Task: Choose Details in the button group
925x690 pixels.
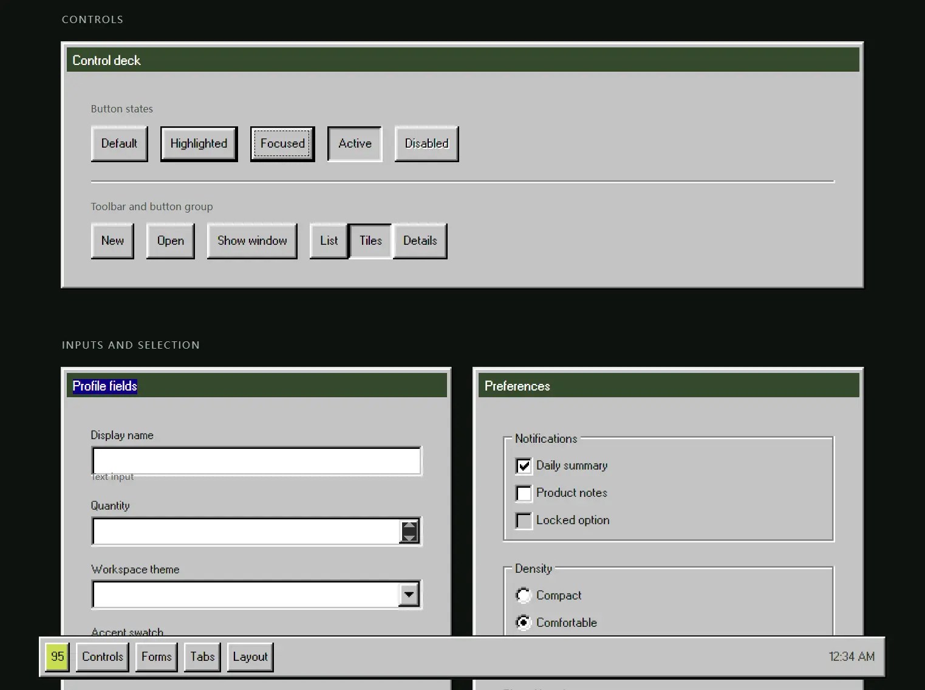Action: click(x=420, y=241)
